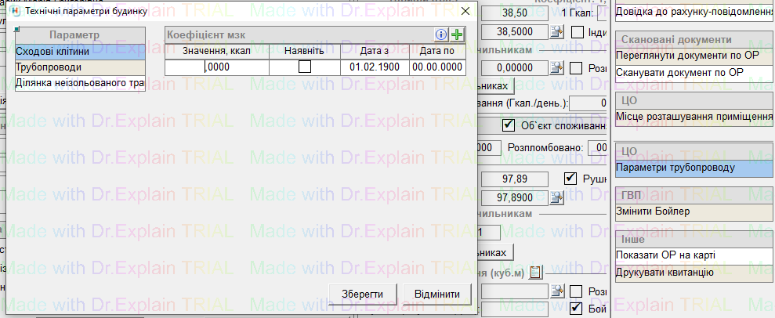Click edit icon beside the 0,00000 field
This screenshot has height=318, width=775.
click(x=556, y=67)
